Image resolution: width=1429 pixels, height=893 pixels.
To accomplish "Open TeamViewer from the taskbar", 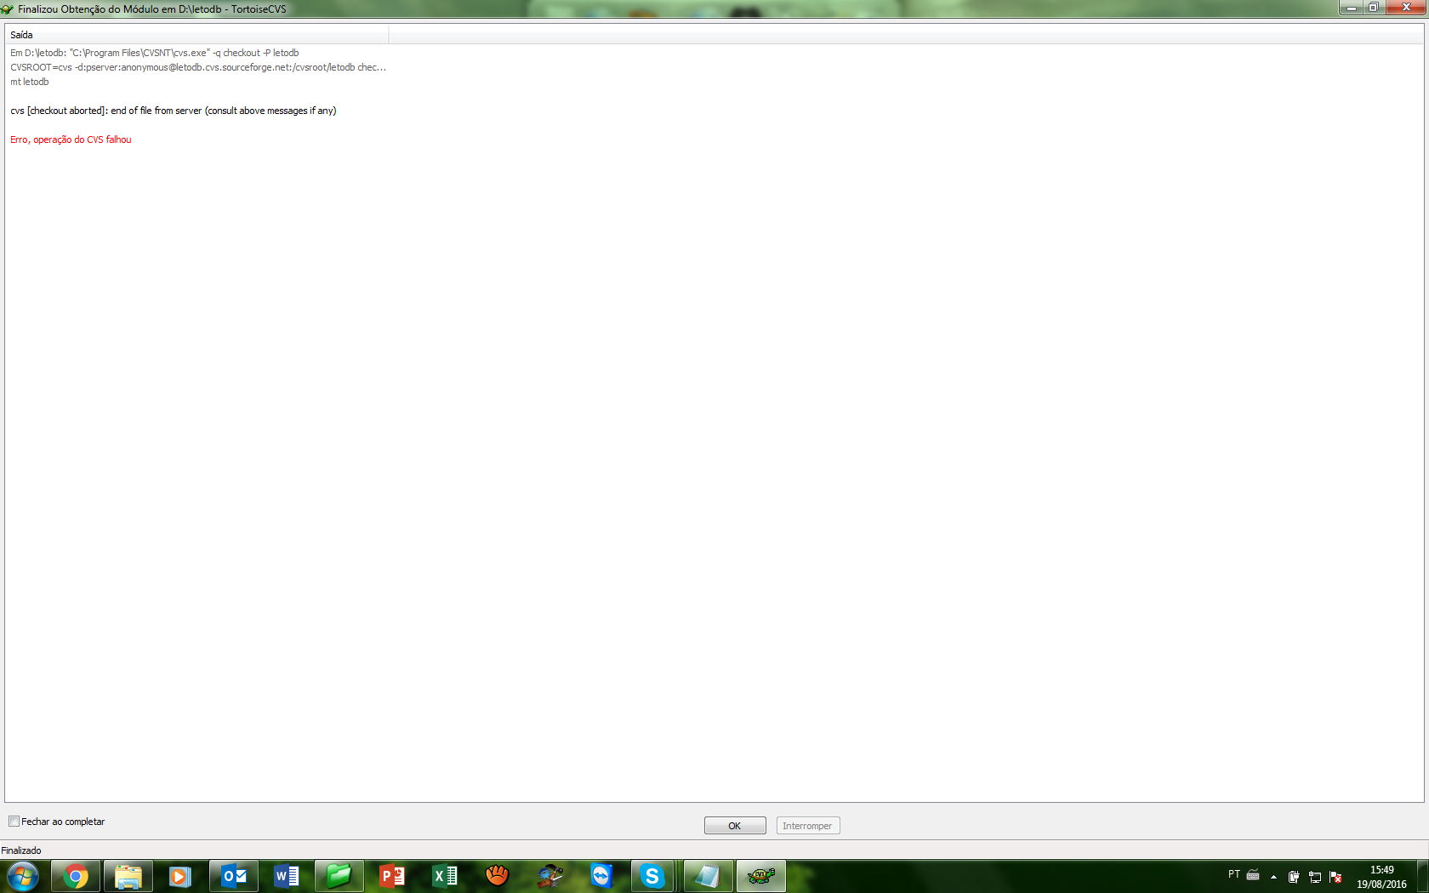I will pyautogui.click(x=601, y=876).
